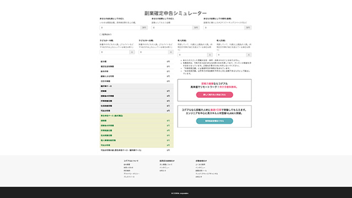Image resolution: width=352 pixels, height=198 pixels.
Task: Click the page title 副業確定申告シミュレーター
Action: pyautogui.click(x=175, y=13)
